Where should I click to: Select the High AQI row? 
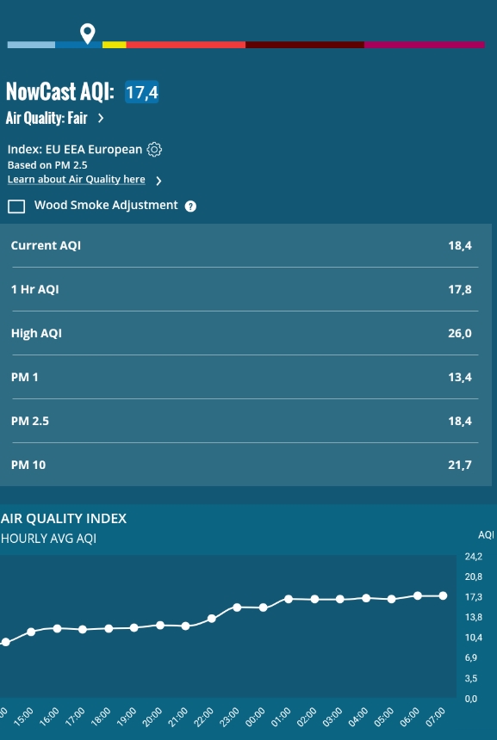tap(245, 333)
